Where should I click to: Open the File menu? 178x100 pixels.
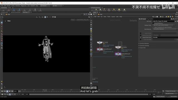click(2, 6)
